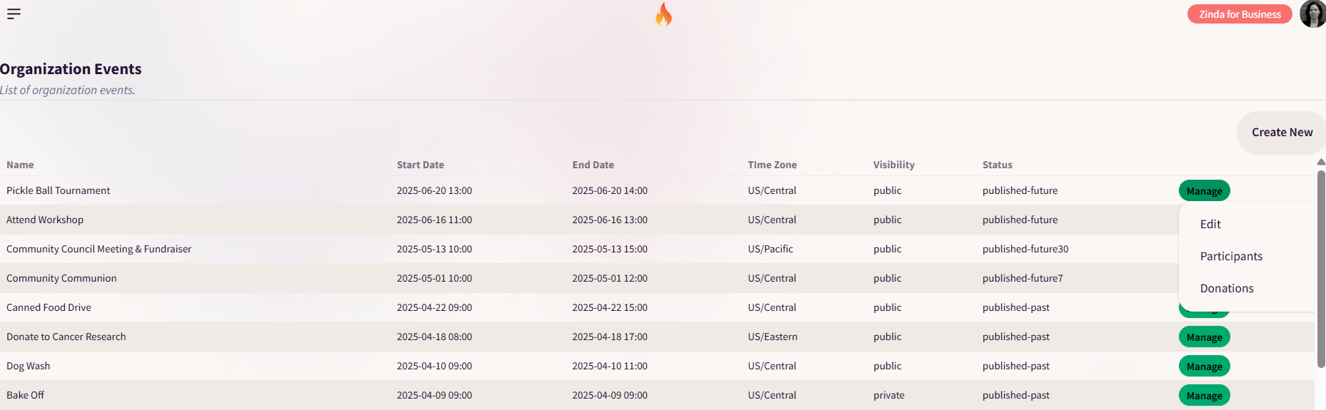Click the Zinda for Business button
This screenshot has width=1326, height=410.
click(x=1240, y=14)
